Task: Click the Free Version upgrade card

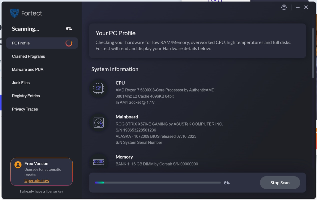Action: 42,172
